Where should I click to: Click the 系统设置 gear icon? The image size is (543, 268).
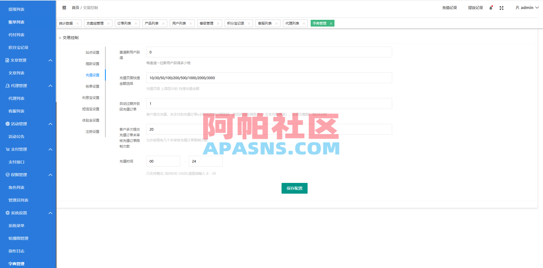[x=7, y=213]
